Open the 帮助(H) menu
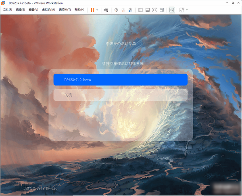The height and width of the screenshot is (196, 242). (79, 10)
